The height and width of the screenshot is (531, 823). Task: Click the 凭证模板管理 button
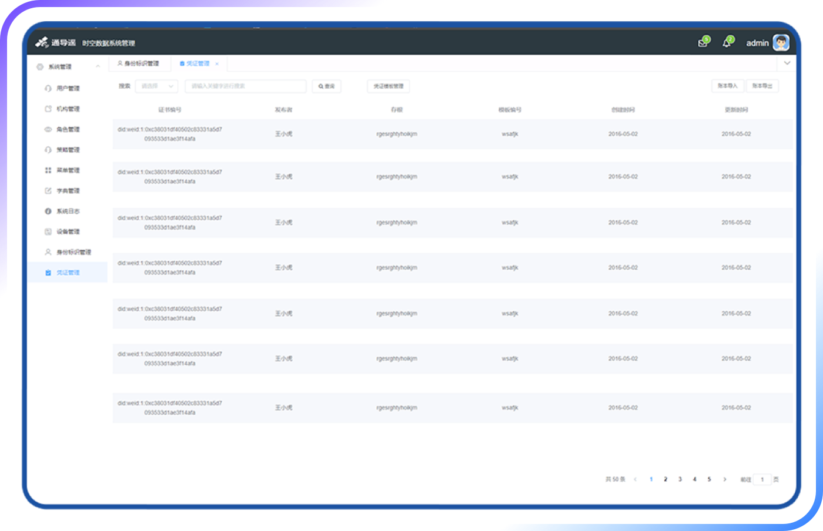click(389, 86)
